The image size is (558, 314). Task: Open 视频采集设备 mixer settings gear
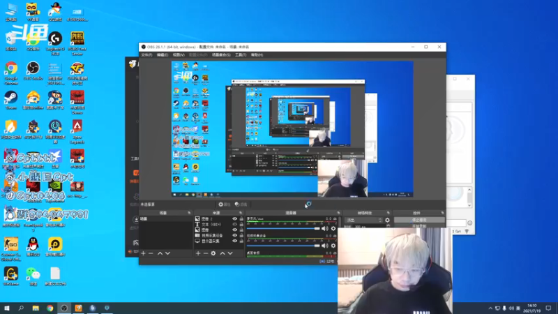click(x=333, y=246)
